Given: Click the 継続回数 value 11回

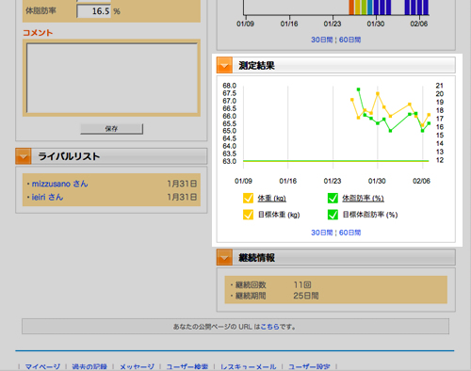Looking at the screenshot, I should coord(302,284).
